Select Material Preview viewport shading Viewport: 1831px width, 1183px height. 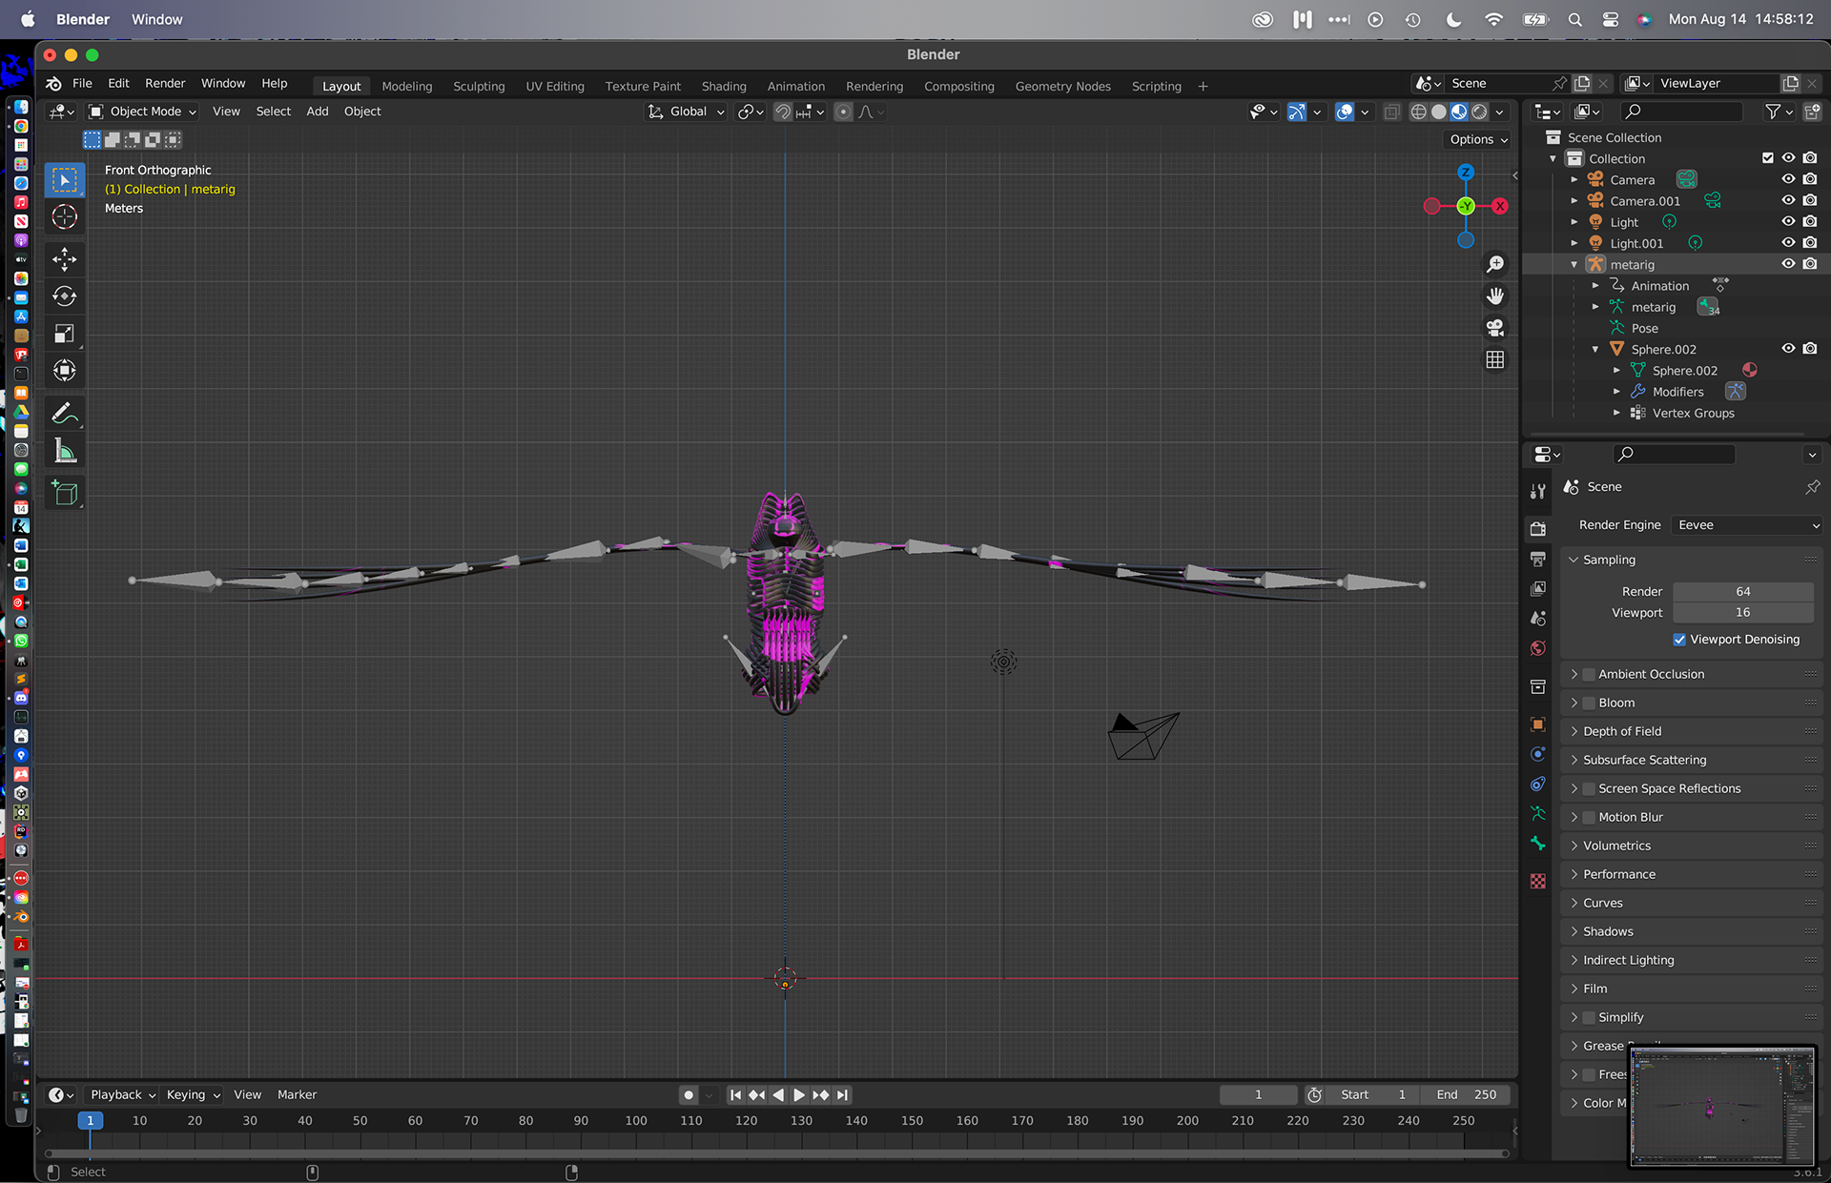tap(1459, 112)
